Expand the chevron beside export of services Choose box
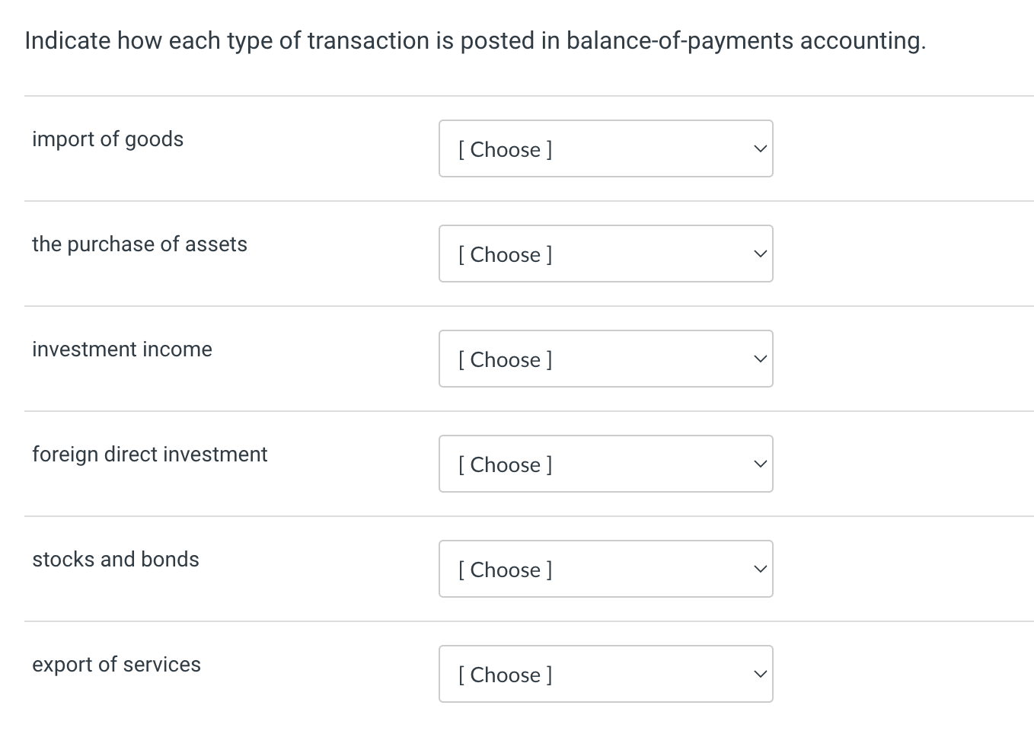This screenshot has width=1034, height=734. point(759,674)
